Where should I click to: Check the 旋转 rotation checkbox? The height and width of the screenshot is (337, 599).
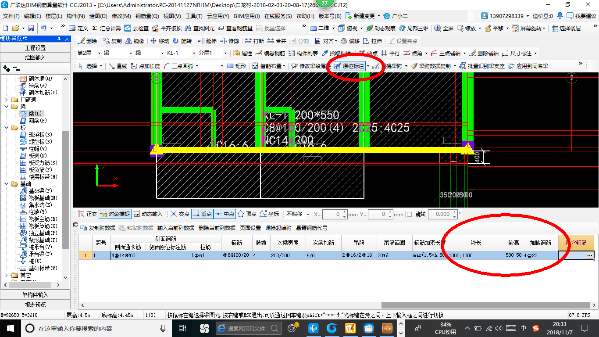click(410, 214)
